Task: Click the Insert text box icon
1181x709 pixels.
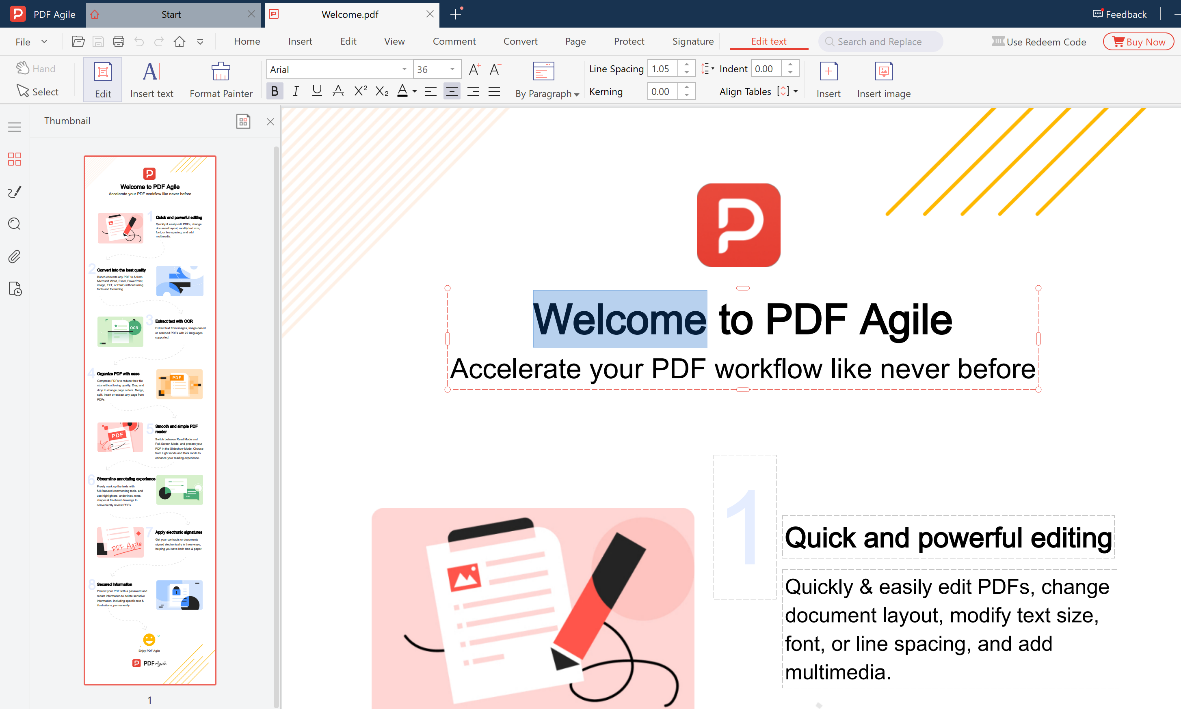Action: tap(828, 80)
